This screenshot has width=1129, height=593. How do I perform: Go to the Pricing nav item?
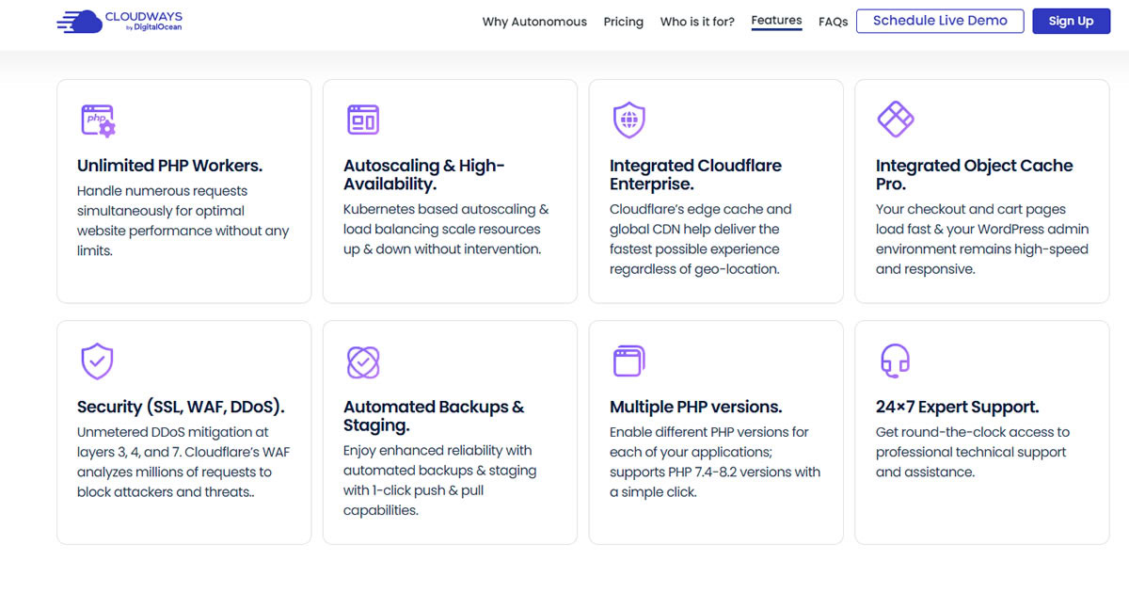pos(624,22)
